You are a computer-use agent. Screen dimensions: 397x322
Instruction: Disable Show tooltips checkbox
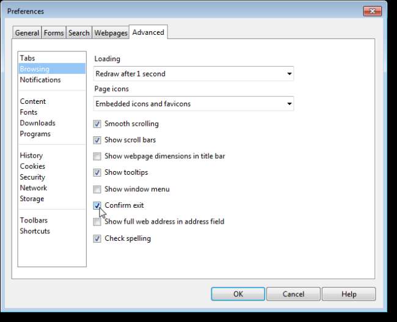point(97,172)
